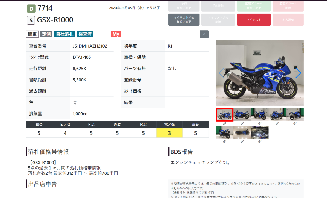Select the left-side view thumbnail

[x=242, y=114]
